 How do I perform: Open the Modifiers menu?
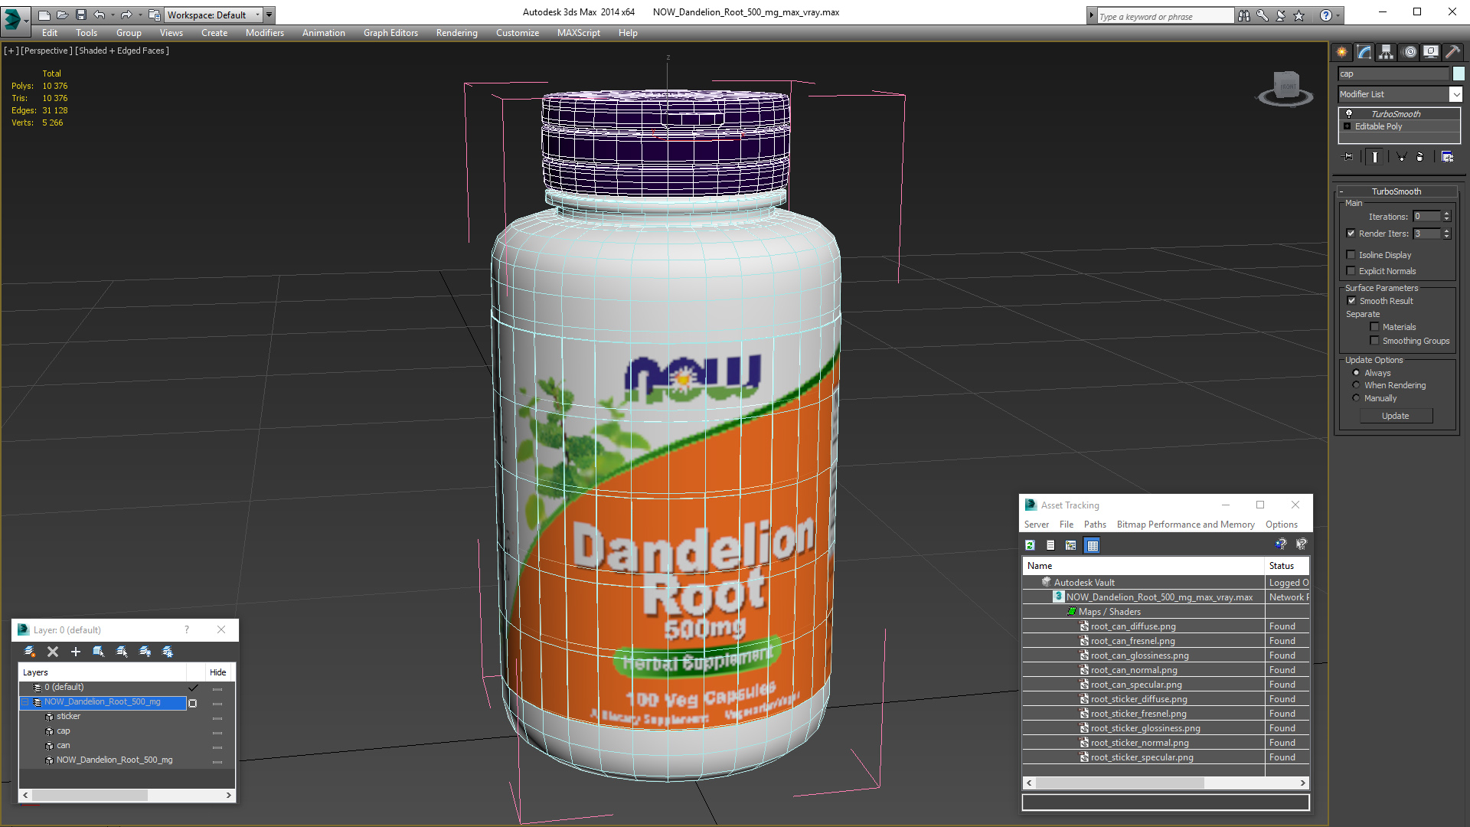(265, 33)
